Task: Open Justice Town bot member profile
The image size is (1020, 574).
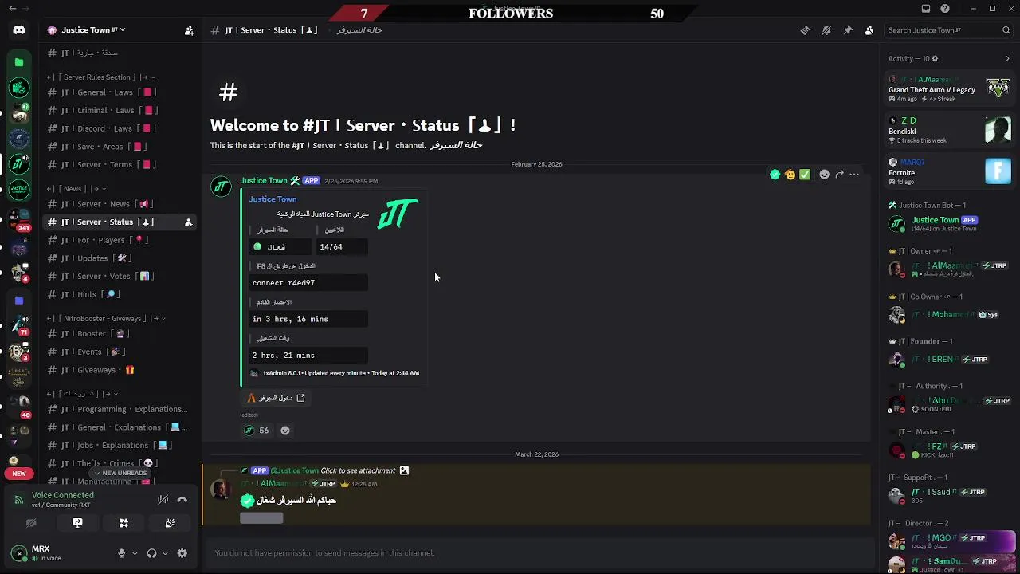Action: pos(949,223)
